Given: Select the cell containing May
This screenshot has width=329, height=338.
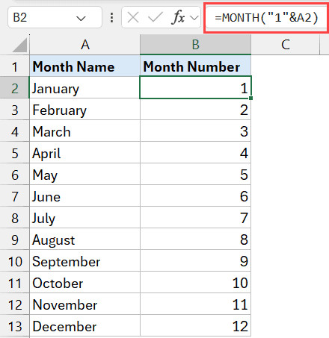Looking at the screenshot, I should (x=84, y=174).
